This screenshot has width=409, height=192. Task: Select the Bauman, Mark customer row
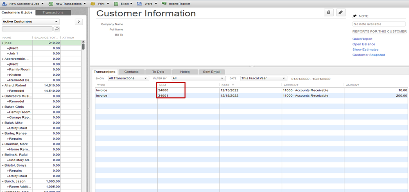point(41,144)
